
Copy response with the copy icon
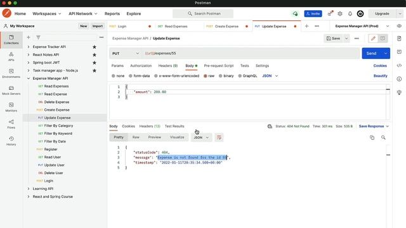(x=372, y=137)
